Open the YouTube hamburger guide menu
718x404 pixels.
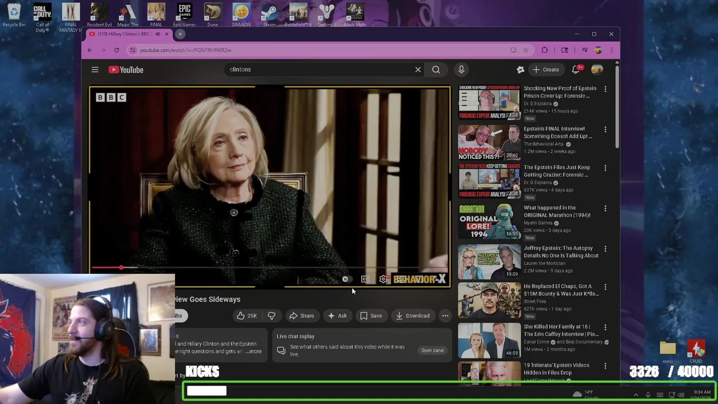coord(95,70)
